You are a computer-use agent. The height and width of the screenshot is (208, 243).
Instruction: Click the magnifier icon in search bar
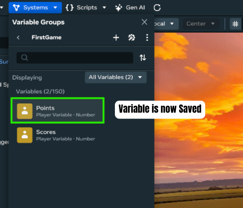pyautogui.click(x=25, y=58)
